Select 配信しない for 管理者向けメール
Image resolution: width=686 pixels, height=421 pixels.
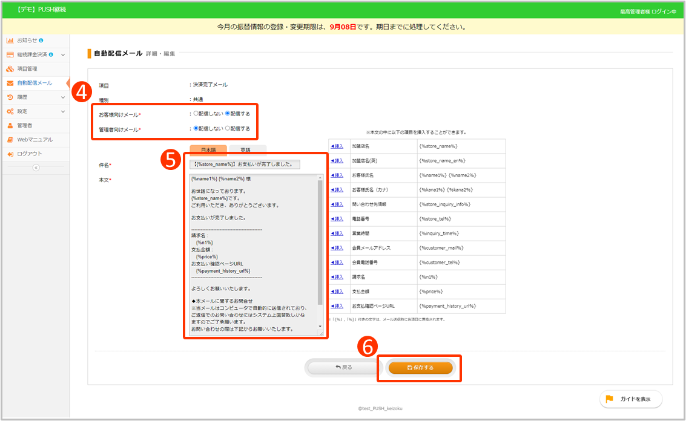pyautogui.click(x=196, y=128)
